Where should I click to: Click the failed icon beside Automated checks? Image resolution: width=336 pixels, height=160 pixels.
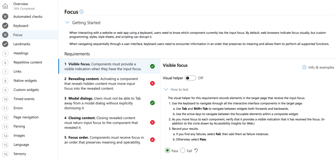pos(5,17)
